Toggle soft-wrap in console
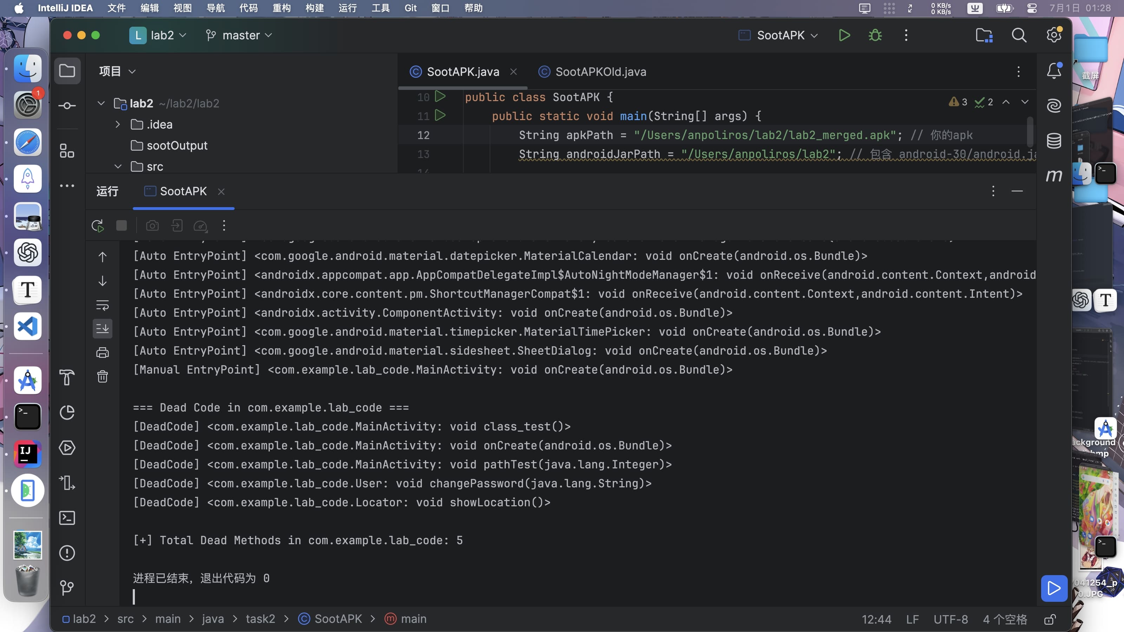Viewport: 1124px width, 632px height. click(103, 305)
